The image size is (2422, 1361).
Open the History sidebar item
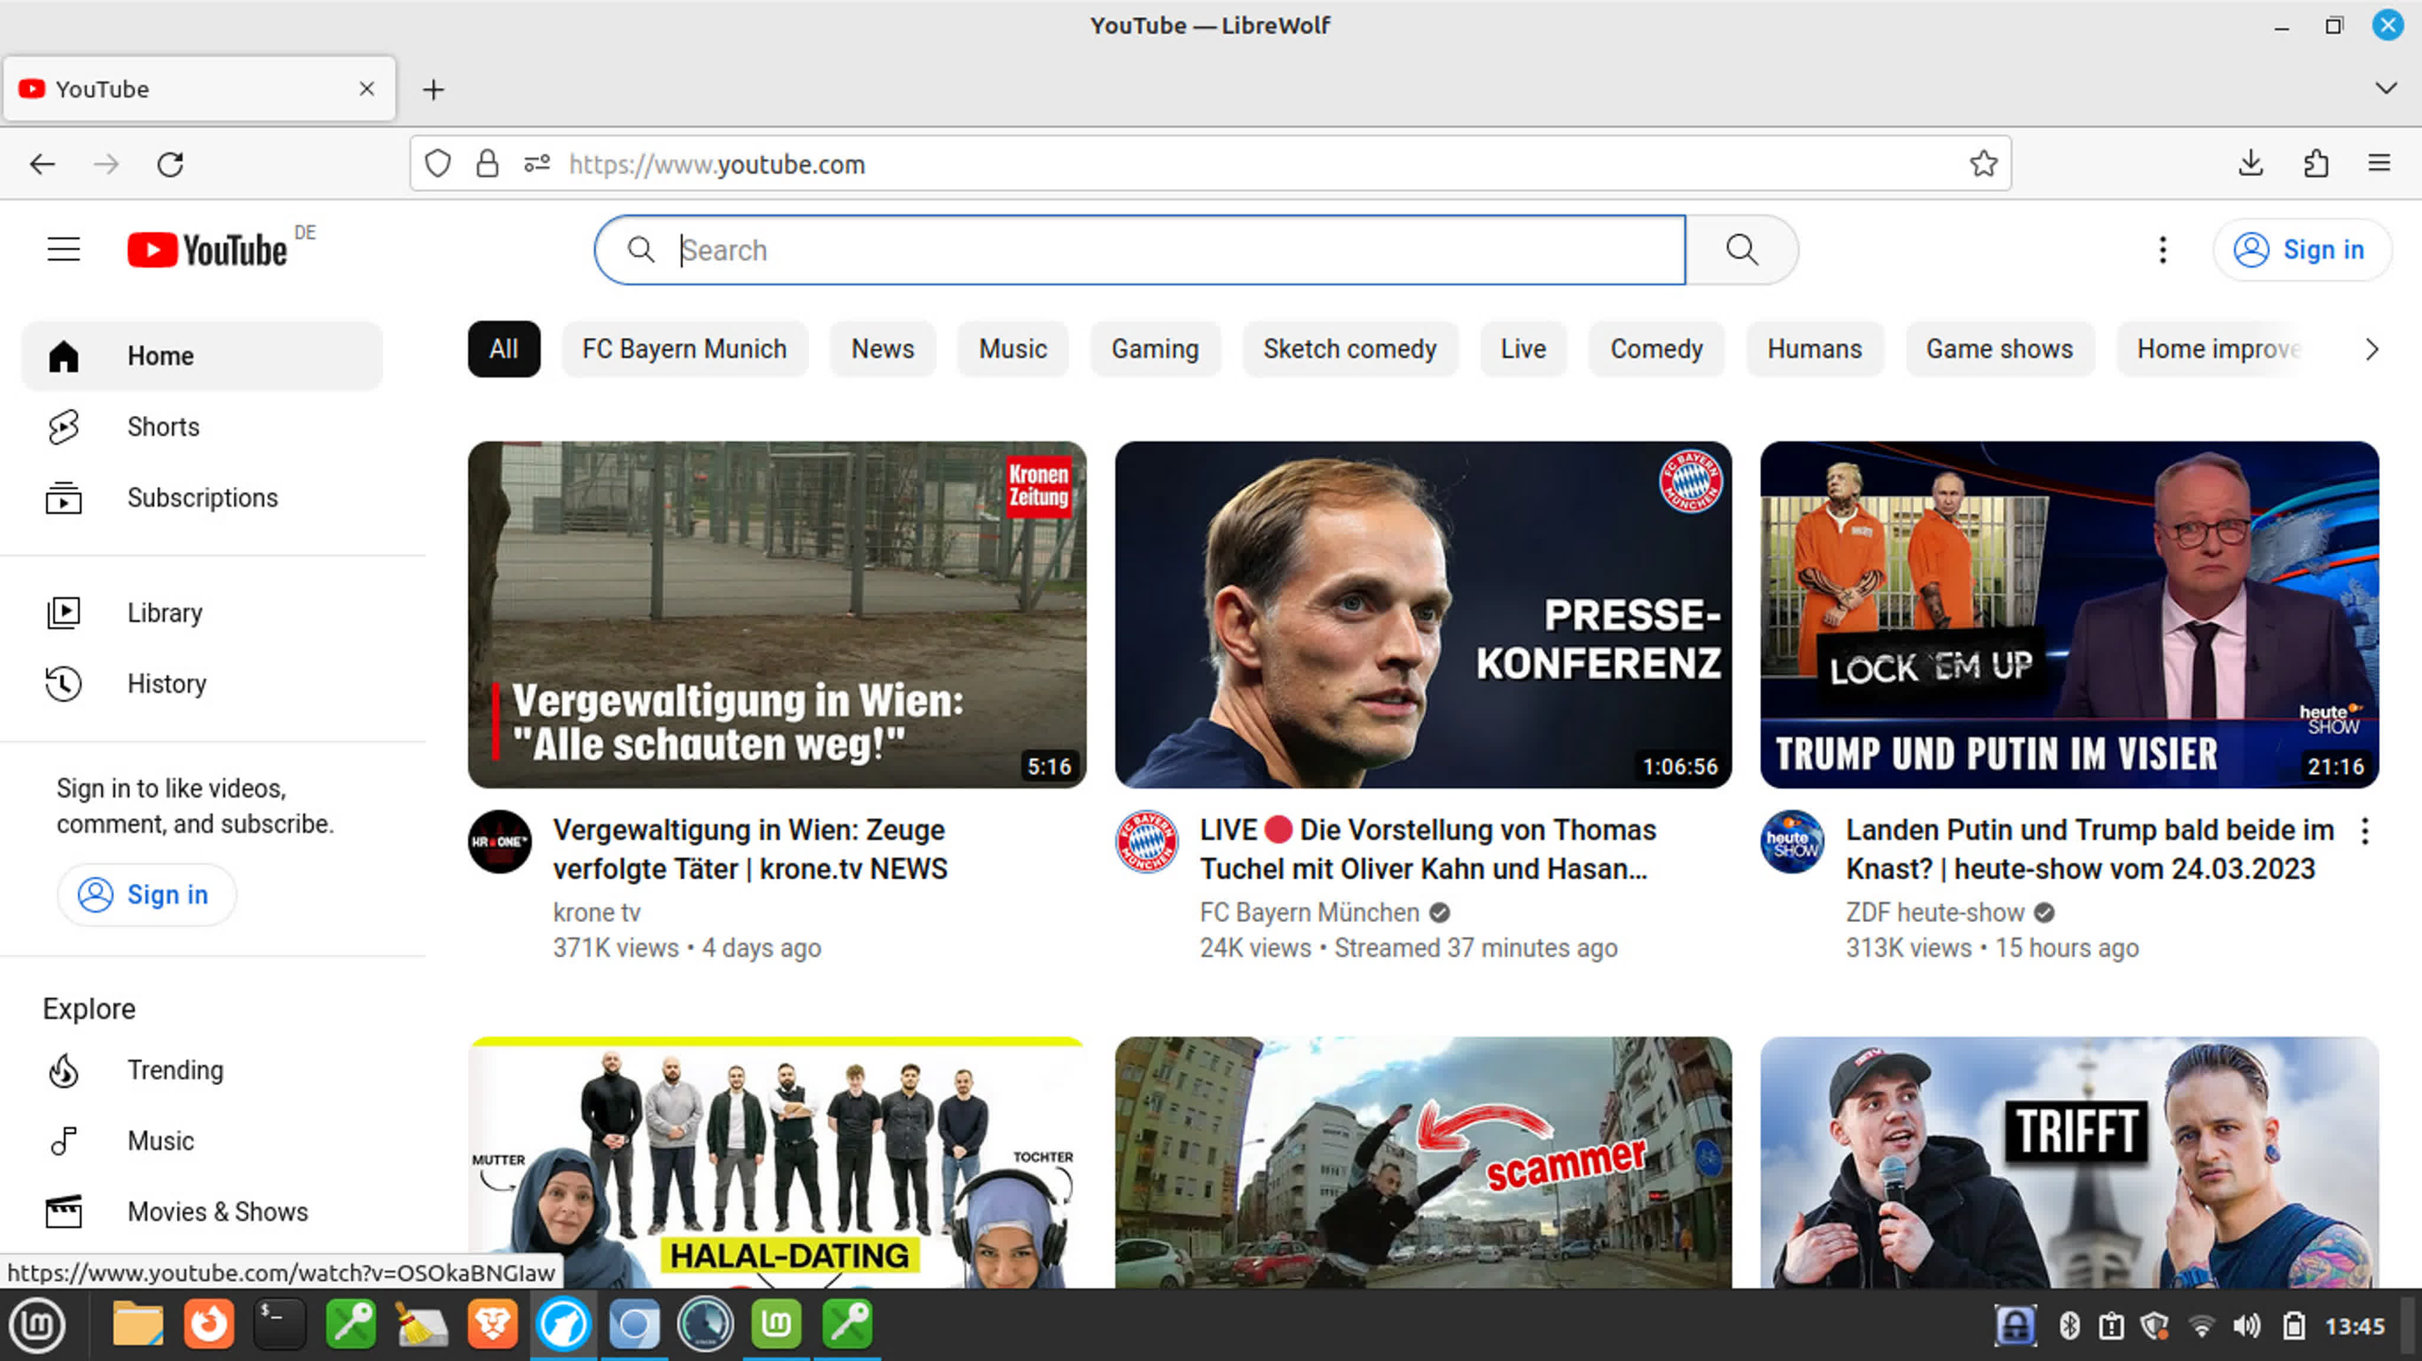coord(166,683)
